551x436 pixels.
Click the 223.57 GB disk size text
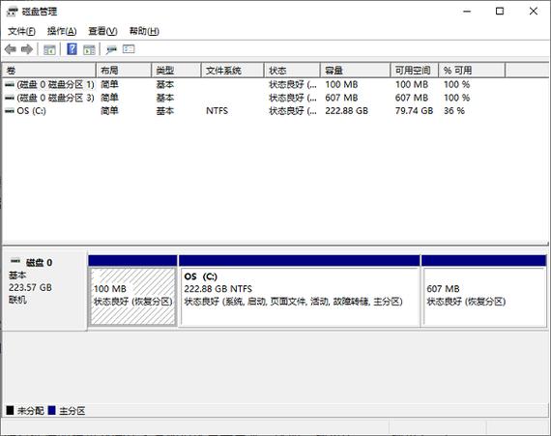[x=30, y=287]
